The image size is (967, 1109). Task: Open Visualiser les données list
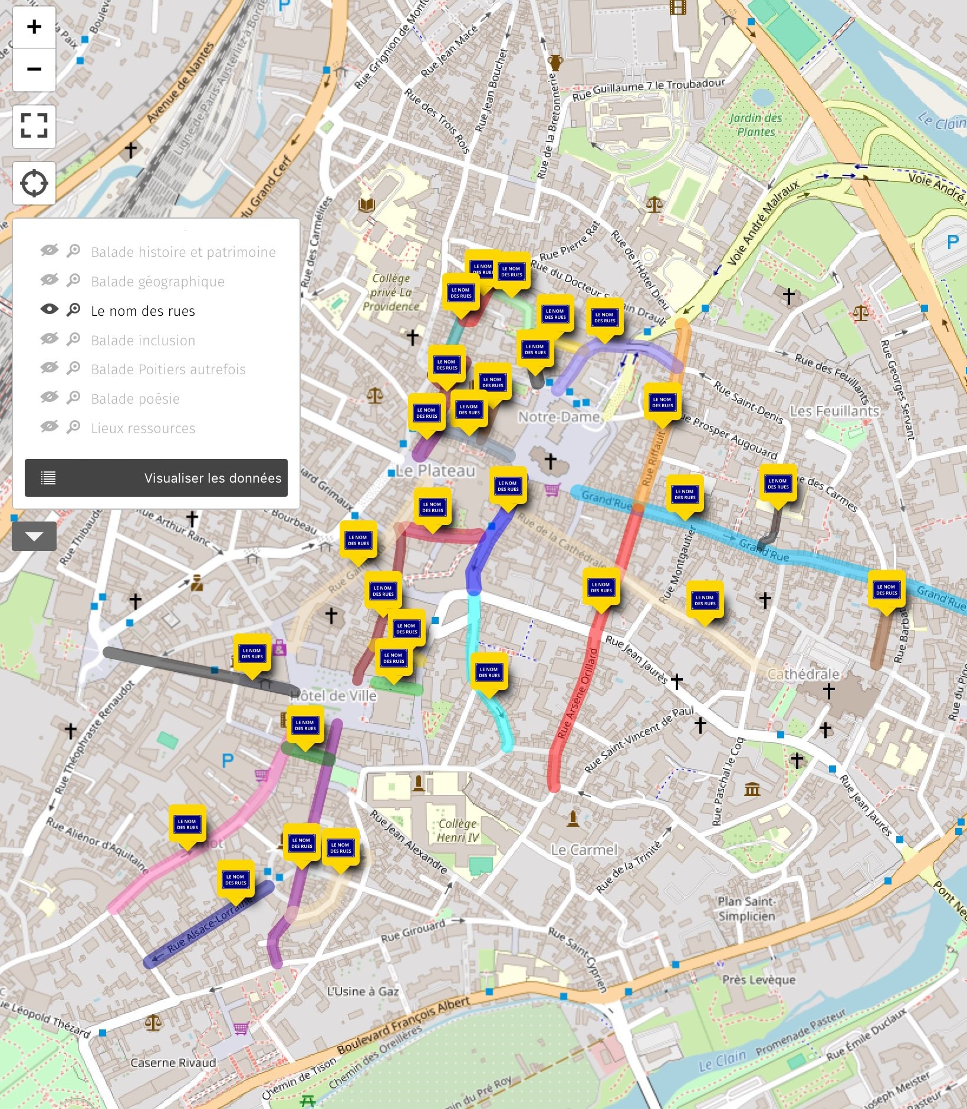(156, 478)
